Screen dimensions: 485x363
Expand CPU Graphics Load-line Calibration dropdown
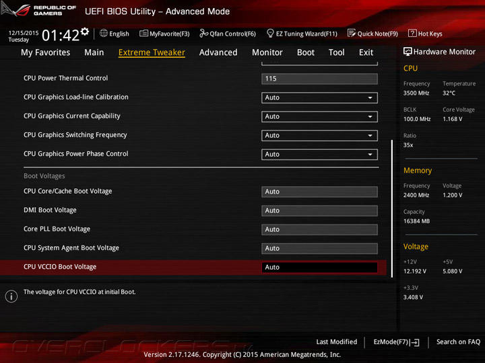coord(319,98)
